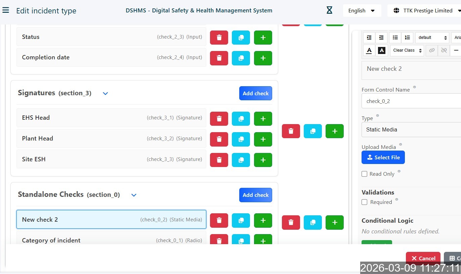Open the Clear Class dropdown
461x274 pixels.
pos(407,50)
